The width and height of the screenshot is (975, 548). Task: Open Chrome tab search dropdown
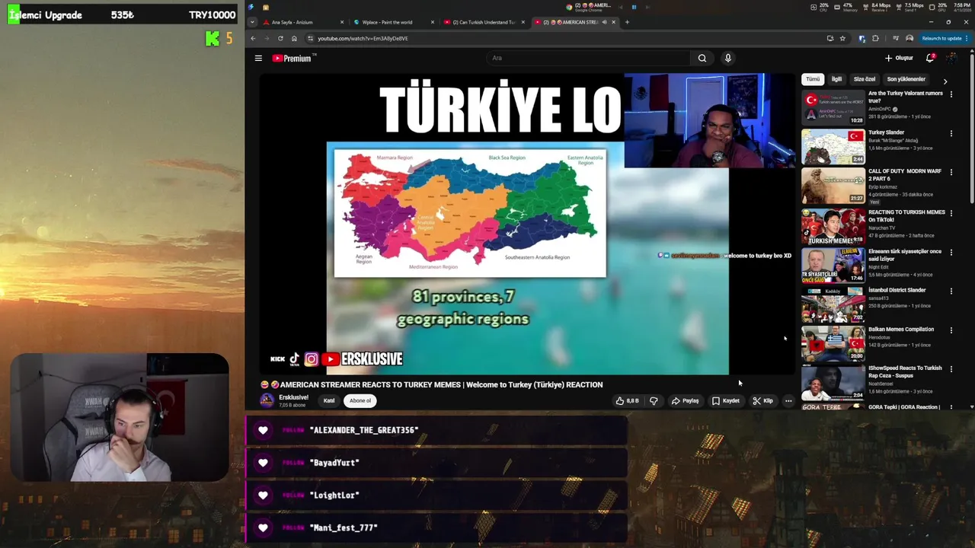tap(251, 22)
